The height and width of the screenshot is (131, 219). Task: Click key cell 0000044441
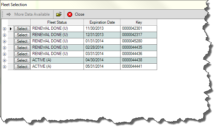[x=138, y=67]
